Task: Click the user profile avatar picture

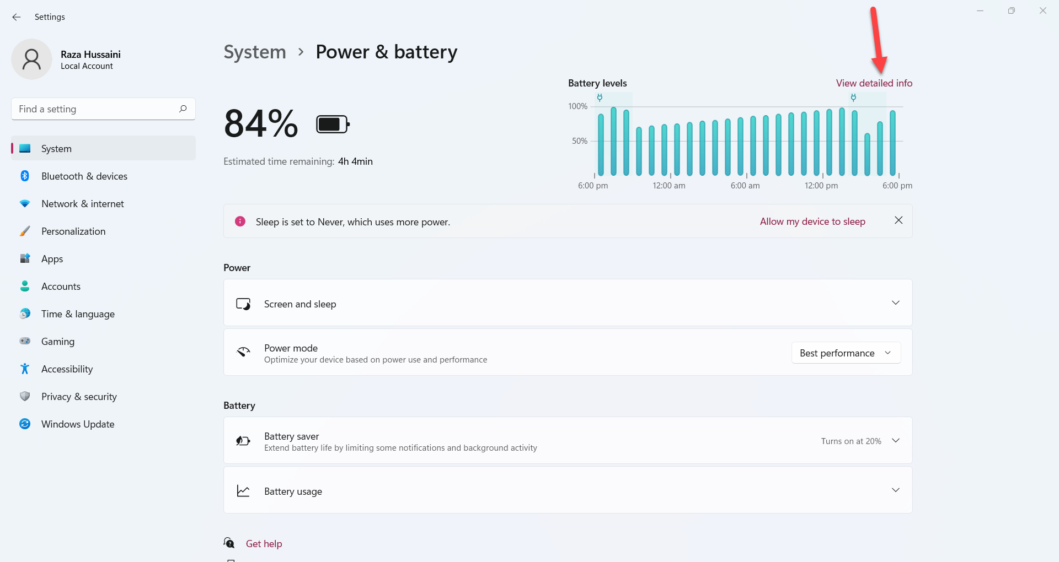Action: click(x=31, y=60)
